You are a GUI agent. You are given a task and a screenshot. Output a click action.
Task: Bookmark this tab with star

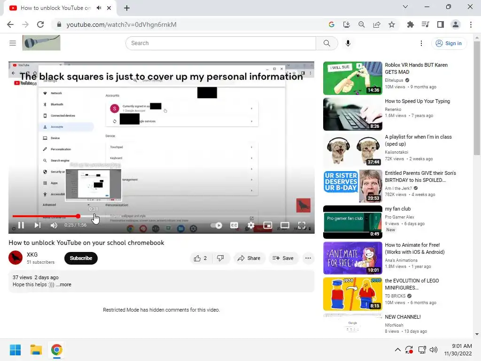tap(392, 24)
